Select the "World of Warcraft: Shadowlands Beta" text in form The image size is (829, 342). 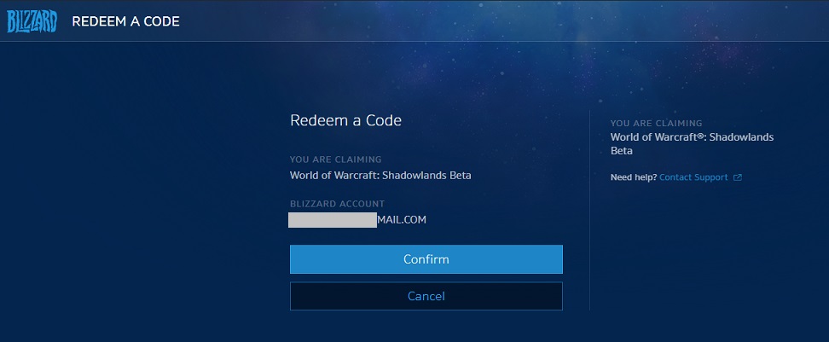pyautogui.click(x=380, y=176)
